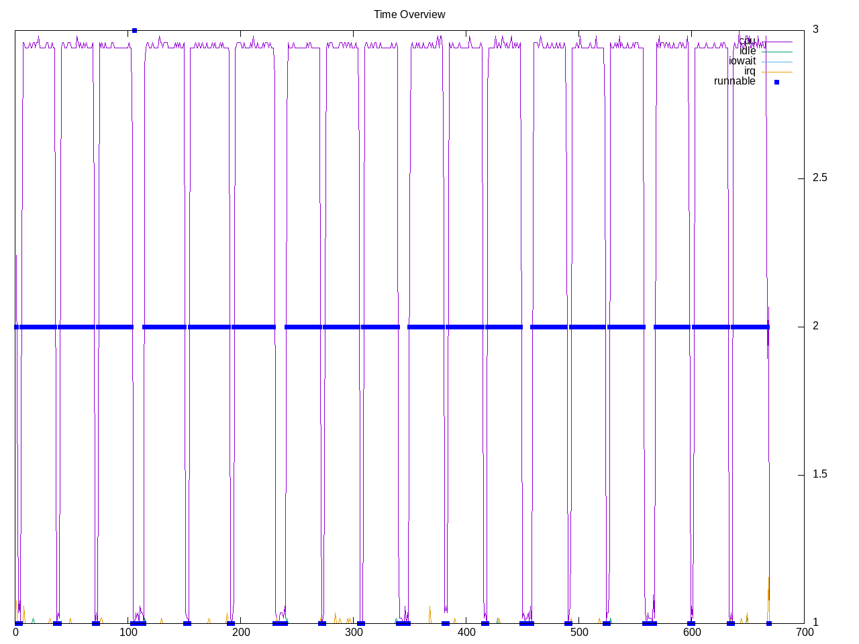Image resolution: width=859 pixels, height=644 pixels.
Task: Select the 'irq' legend label
Action: (x=749, y=71)
